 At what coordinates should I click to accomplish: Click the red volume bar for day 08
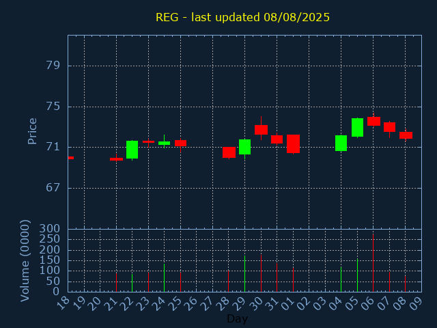(x=405, y=284)
